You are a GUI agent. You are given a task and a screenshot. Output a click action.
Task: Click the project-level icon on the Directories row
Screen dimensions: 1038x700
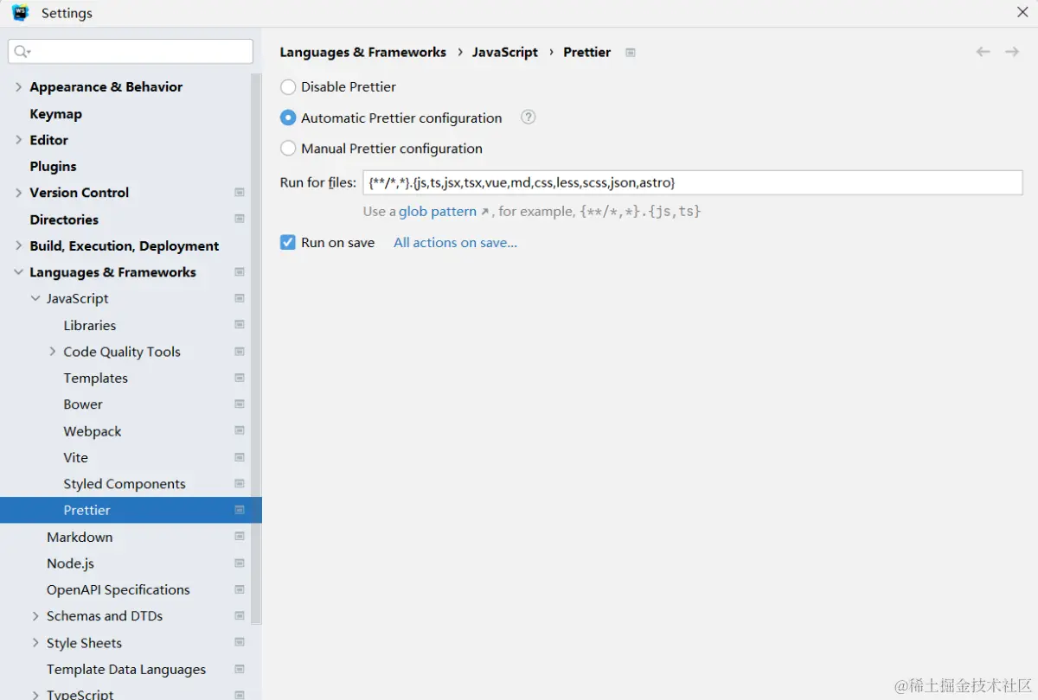(240, 220)
